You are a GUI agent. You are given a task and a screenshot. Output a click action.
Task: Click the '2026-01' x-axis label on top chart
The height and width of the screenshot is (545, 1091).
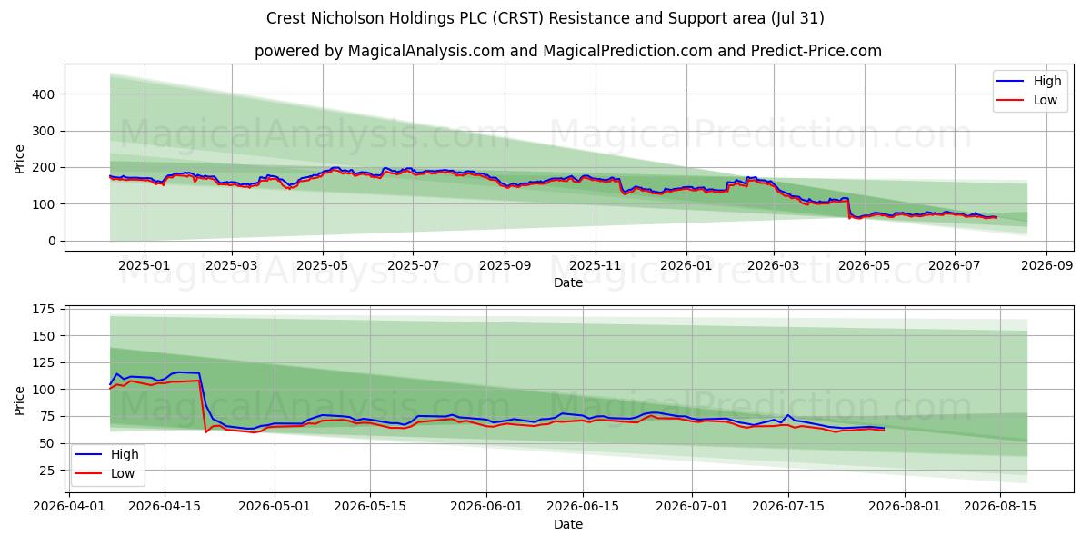[x=686, y=265]
